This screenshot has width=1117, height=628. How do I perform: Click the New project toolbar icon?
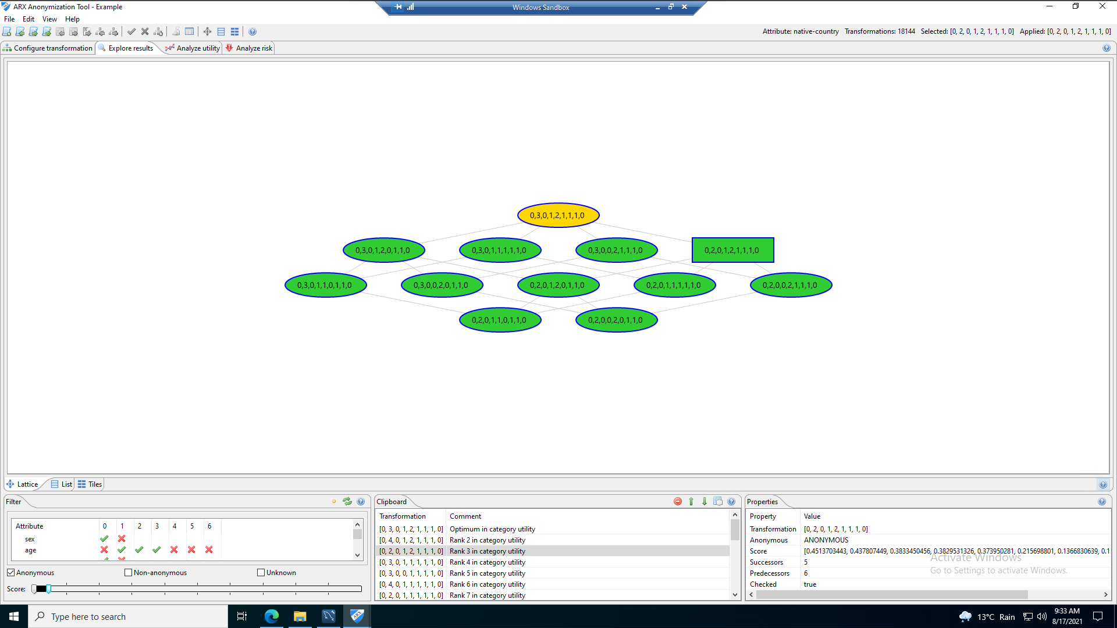[7, 32]
